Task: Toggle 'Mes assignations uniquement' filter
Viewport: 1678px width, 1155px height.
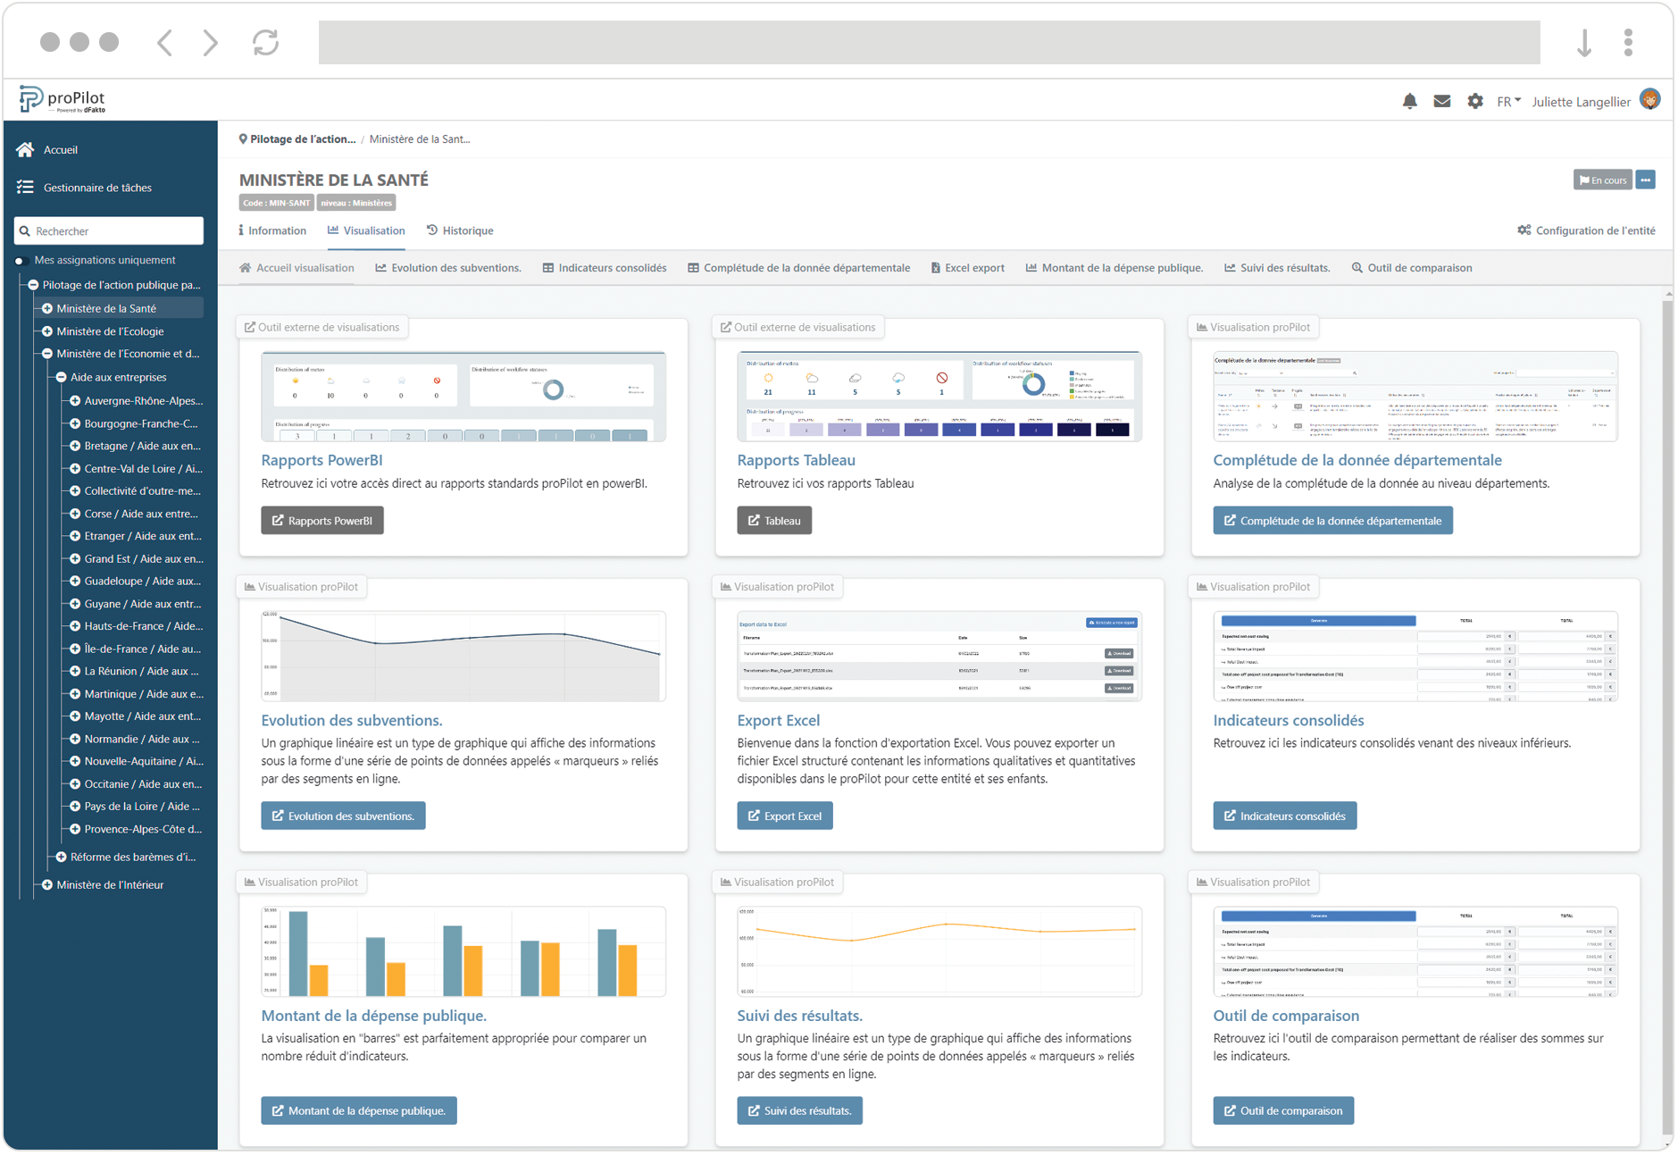Action: [x=20, y=261]
